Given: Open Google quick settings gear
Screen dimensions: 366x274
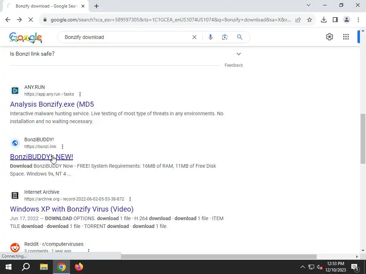Looking at the screenshot, I should [329, 37].
